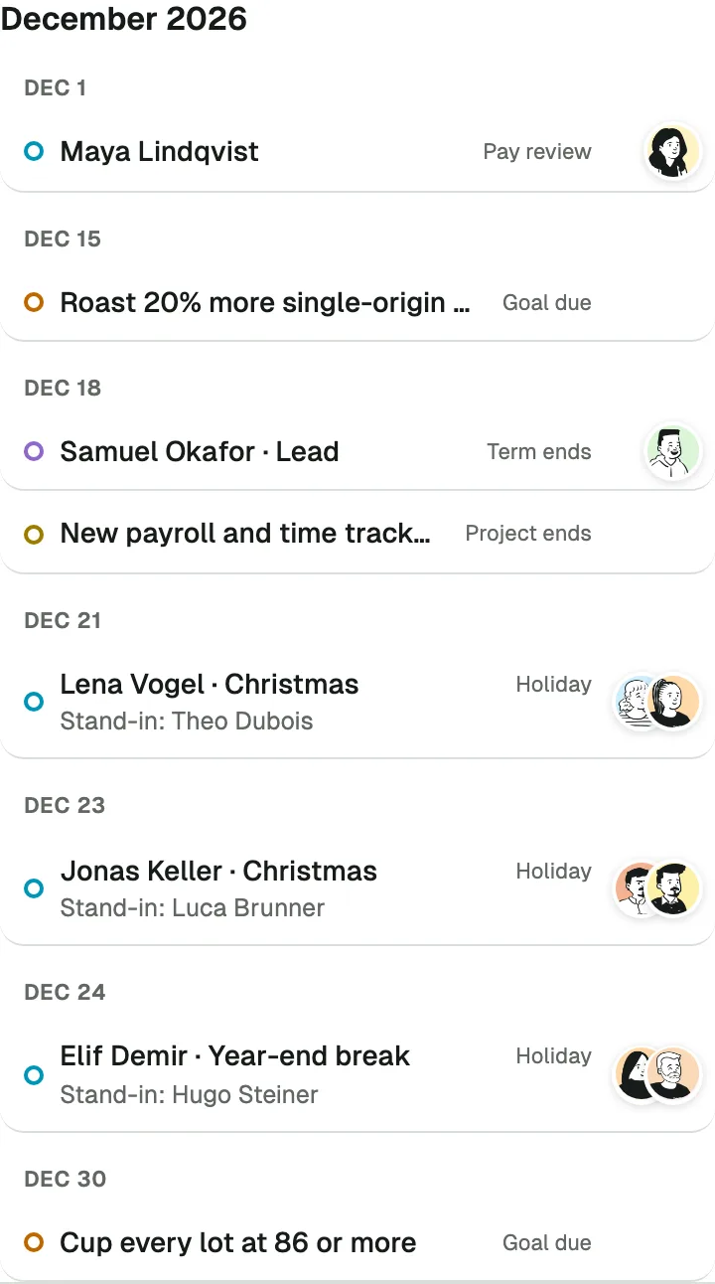
Task: Click the orange circle beside Roast 20% goal
Action: coord(34,302)
